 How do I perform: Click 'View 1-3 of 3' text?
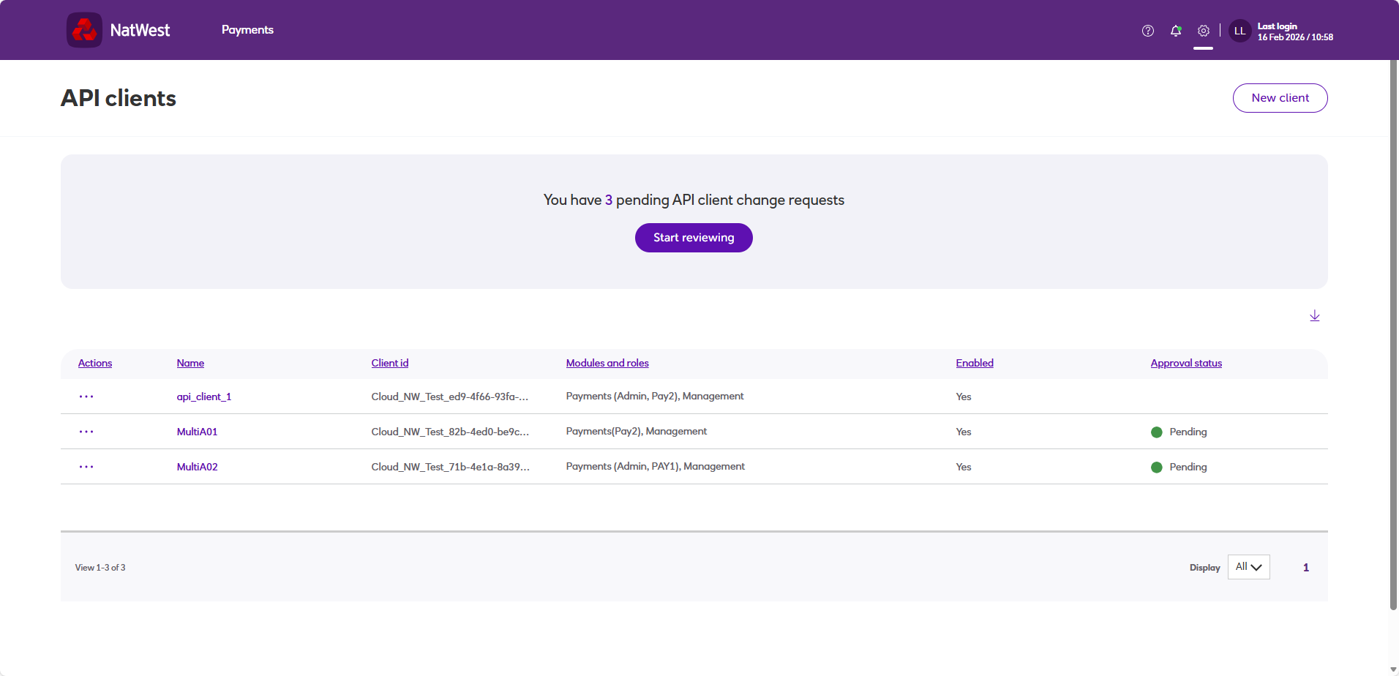[100, 568]
